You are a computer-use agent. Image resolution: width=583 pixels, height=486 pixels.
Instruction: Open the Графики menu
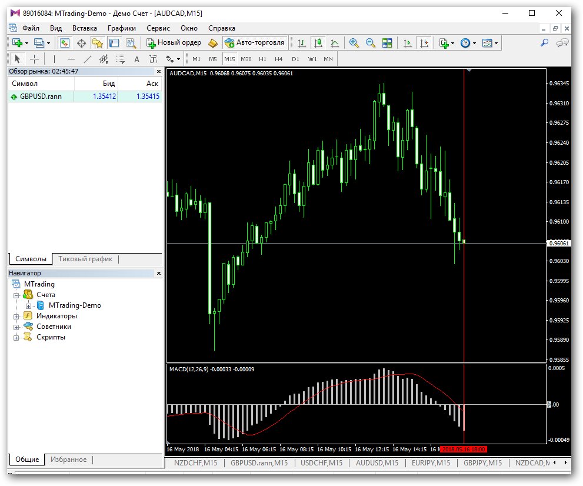122,28
